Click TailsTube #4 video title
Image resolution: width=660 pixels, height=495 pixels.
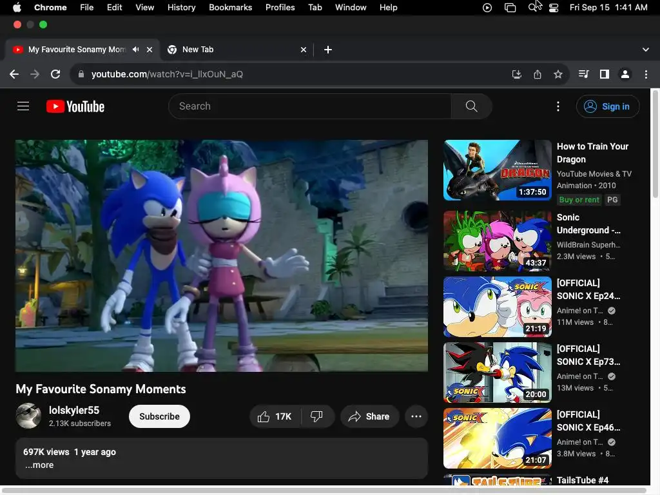point(583,480)
